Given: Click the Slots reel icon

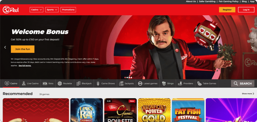Looking at the screenshot, I should (45, 83).
